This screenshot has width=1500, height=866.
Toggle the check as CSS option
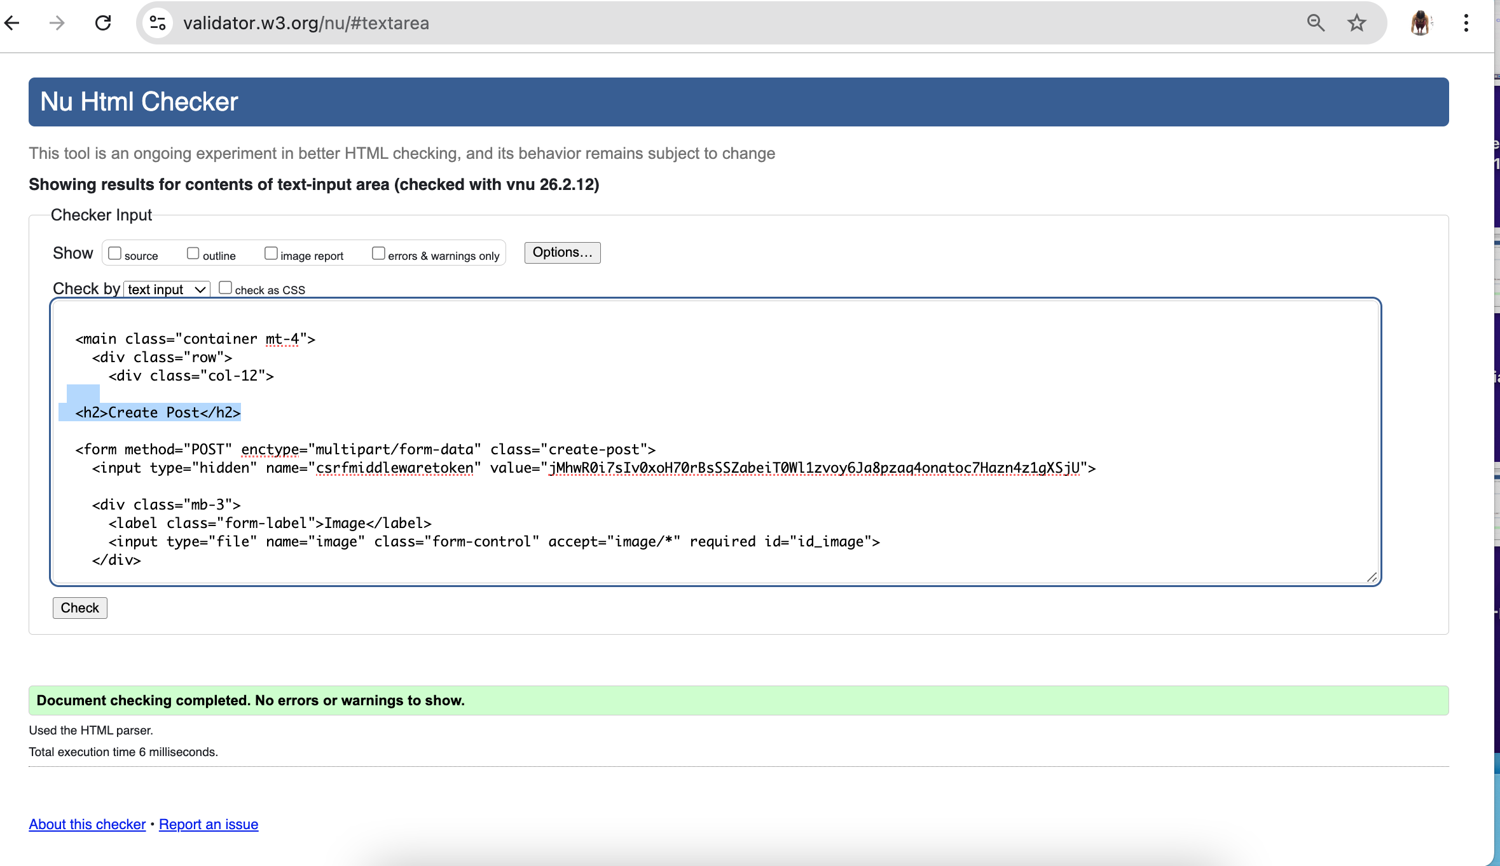pyautogui.click(x=226, y=287)
